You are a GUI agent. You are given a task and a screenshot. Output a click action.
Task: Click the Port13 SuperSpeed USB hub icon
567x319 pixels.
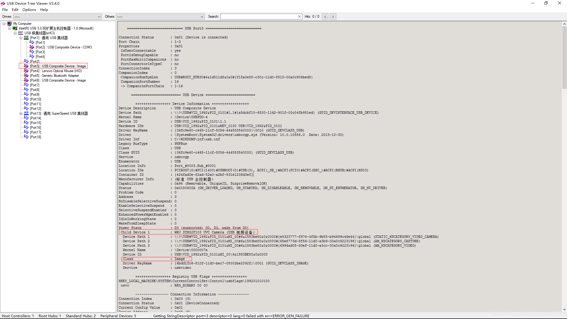(26, 113)
